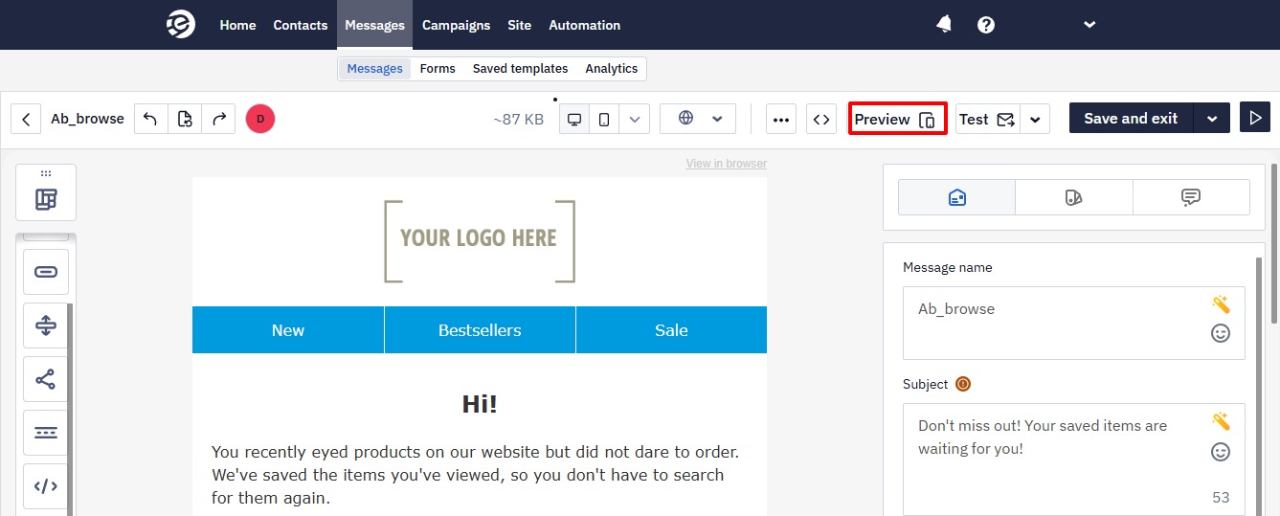The image size is (1280, 516).
Task: Click the undo arrow in editor toolbar
Action: 150,119
